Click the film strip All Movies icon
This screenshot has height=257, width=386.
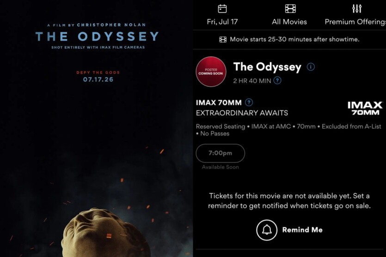tap(290, 9)
